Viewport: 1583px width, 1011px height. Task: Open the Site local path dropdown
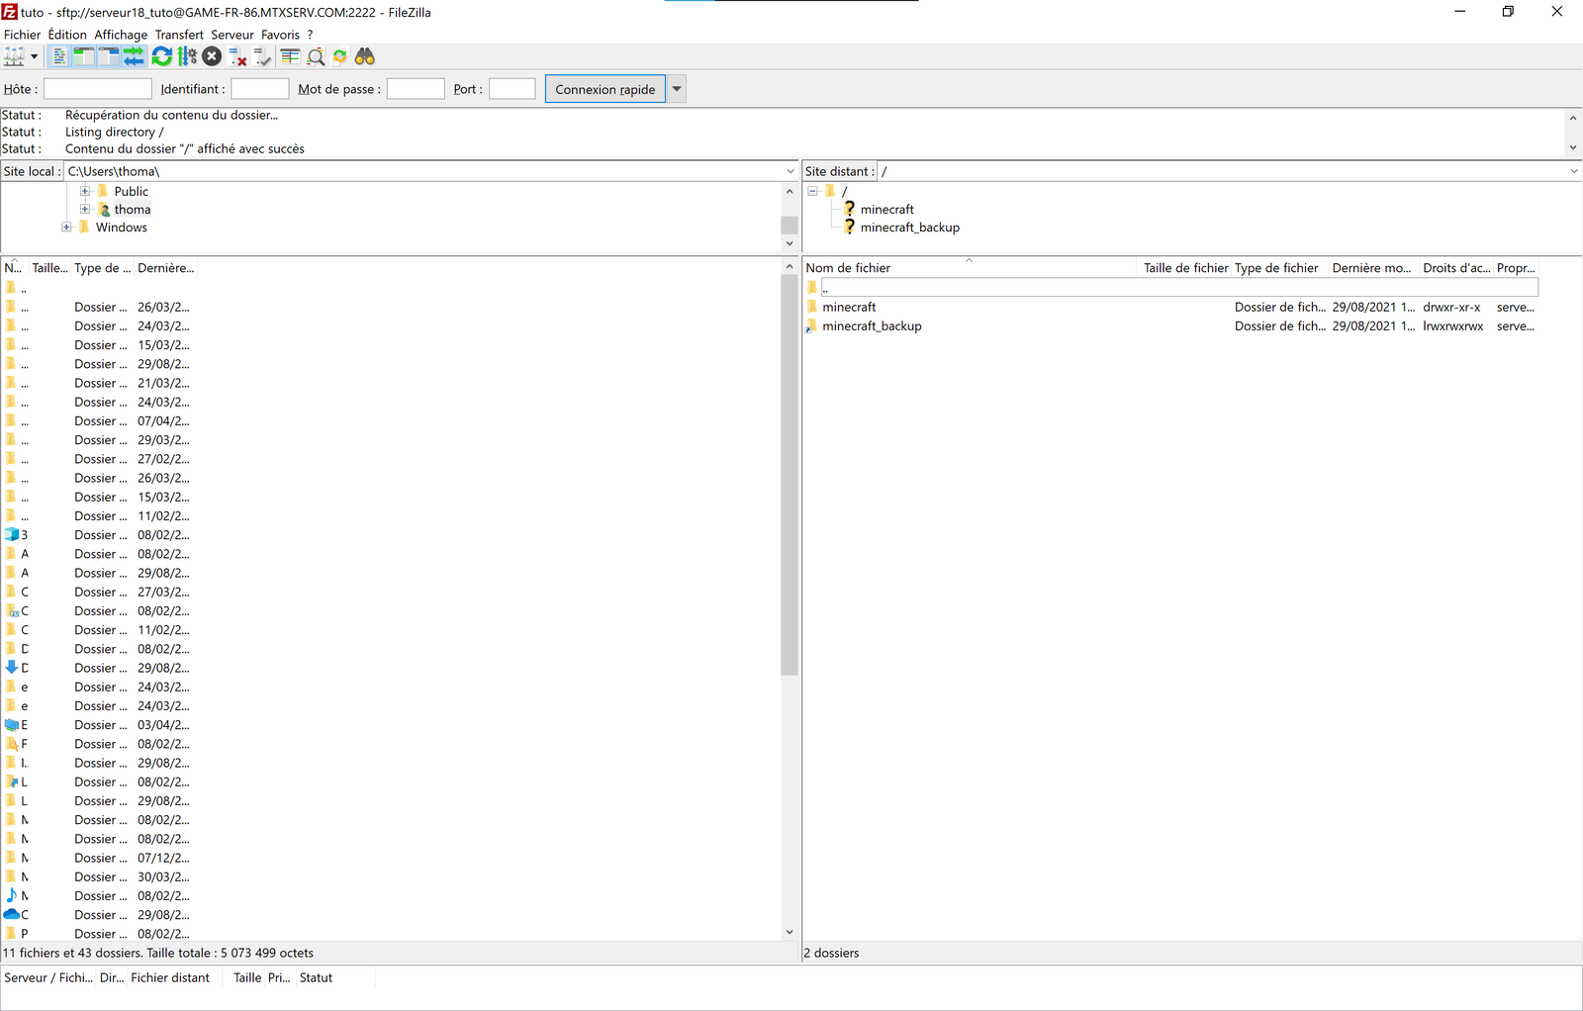click(x=790, y=171)
